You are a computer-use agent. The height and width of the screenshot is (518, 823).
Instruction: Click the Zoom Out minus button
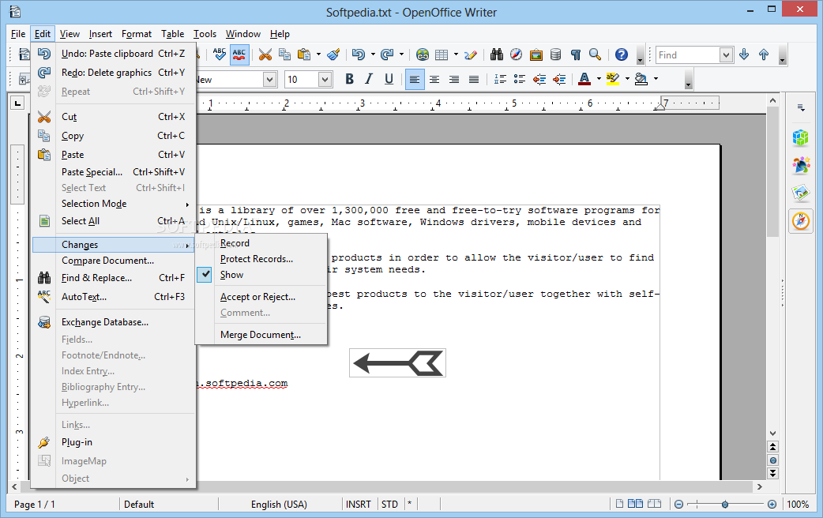[678, 505]
